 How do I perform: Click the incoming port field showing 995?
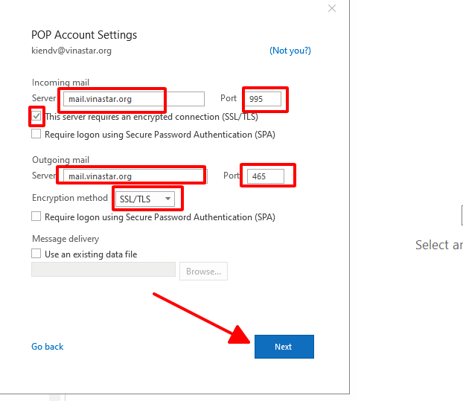coord(266,98)
